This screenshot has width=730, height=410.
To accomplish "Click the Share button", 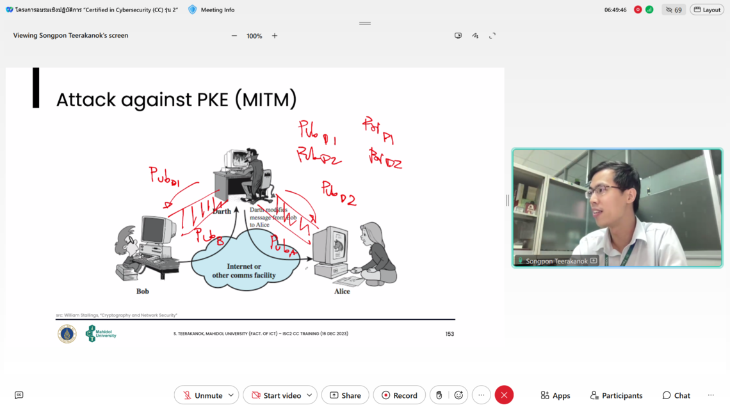I will pyautogui.click(x=345, y=395).
